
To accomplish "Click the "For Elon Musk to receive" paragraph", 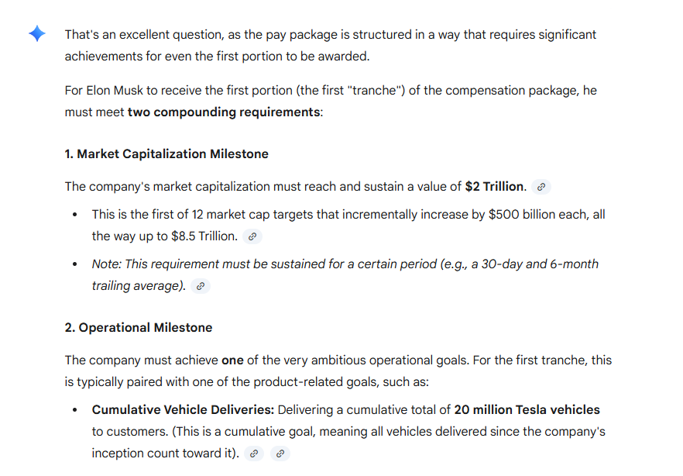I will coord(310,91).
